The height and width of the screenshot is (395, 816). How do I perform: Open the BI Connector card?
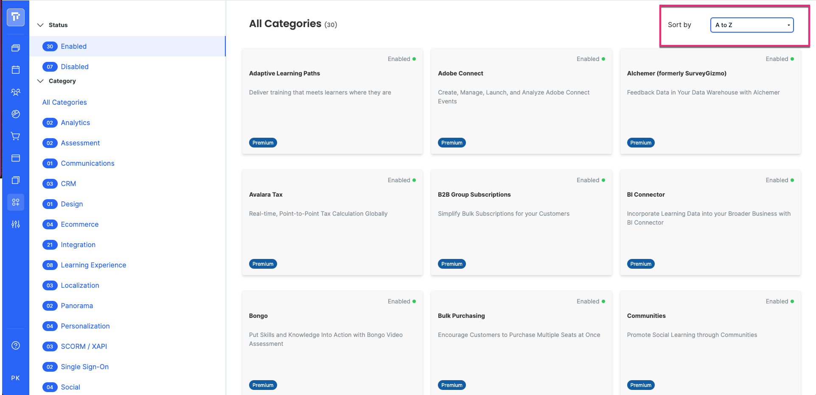pyautogui.click(x=710, y=223)
